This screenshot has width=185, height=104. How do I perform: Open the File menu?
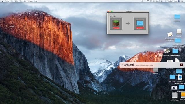pyautogui.click(x=12, y=1)
